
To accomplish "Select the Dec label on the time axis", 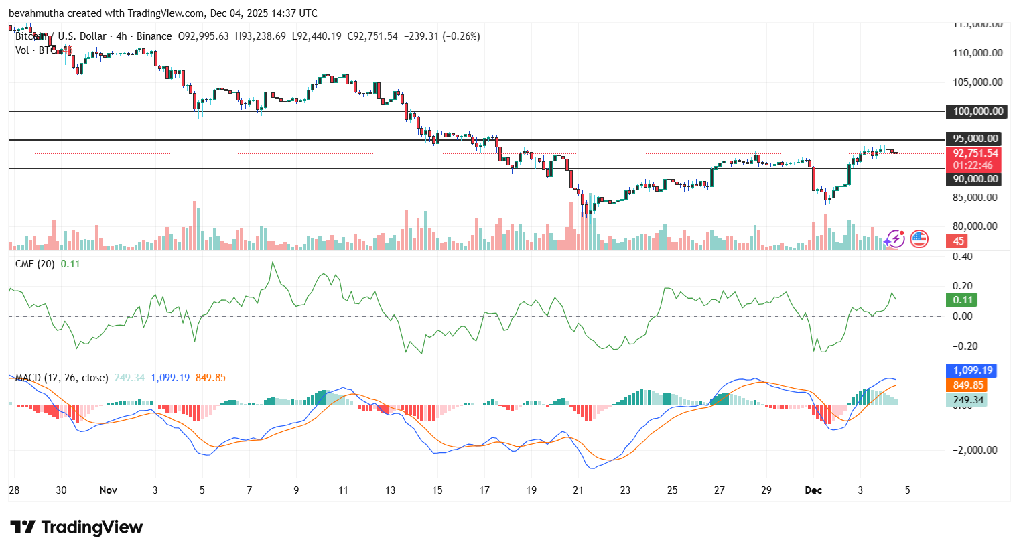I will 813,490.
